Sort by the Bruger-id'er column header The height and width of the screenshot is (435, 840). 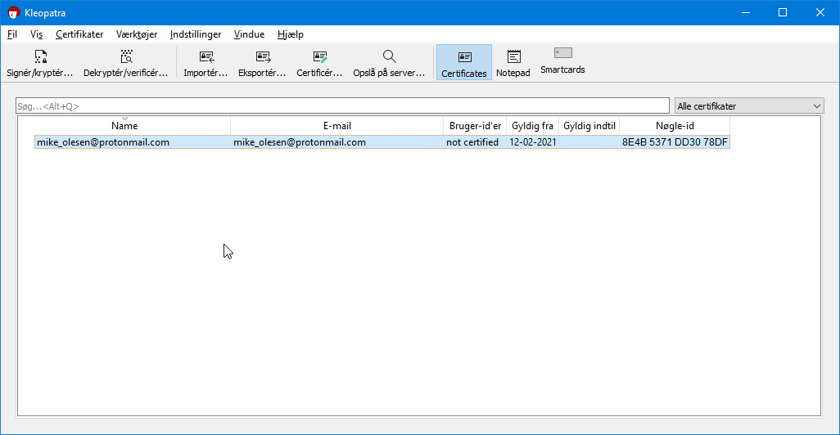(475, 126)
